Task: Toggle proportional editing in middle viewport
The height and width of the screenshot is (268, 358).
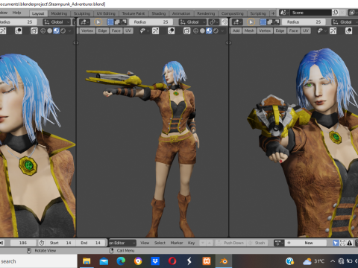Action: pyautogui.click(x=224, y=22)
